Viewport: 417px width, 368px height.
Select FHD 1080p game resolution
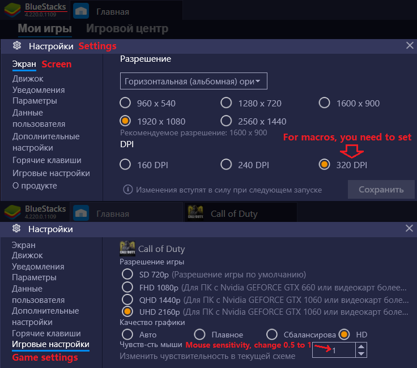[127, 287]
